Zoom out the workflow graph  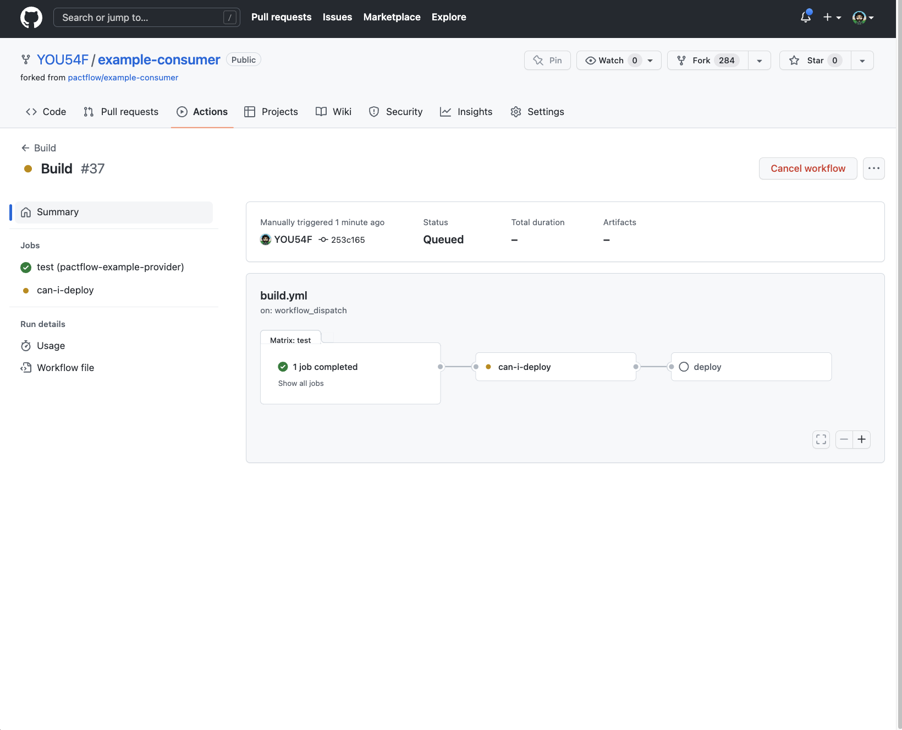point(844,439)
